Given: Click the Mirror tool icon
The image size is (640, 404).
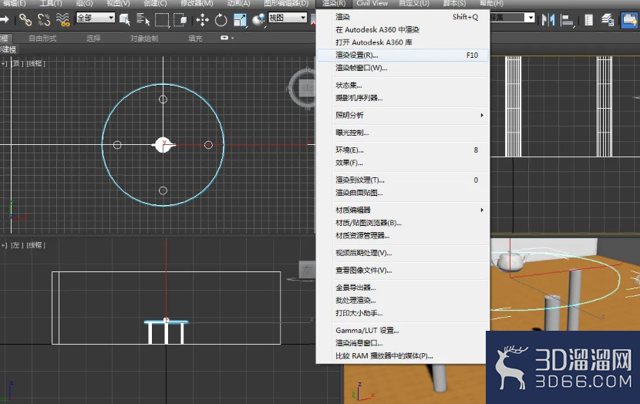Looking at the screenshot, I should coord(548,19).
